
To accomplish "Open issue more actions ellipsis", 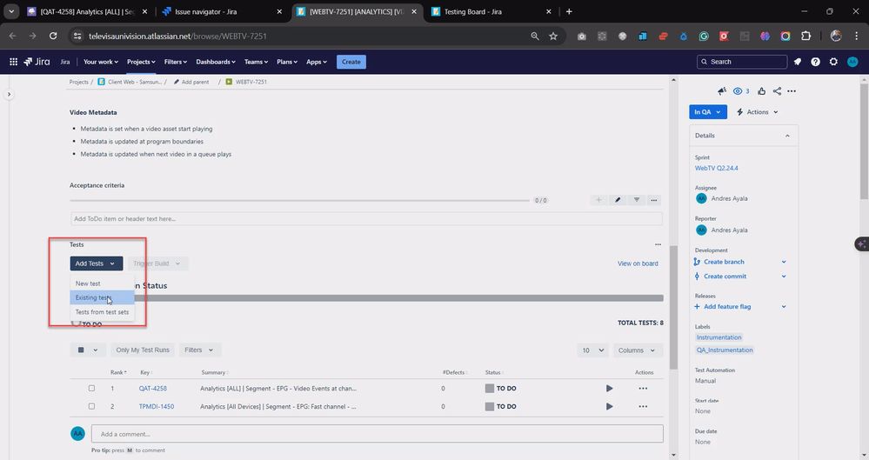I will (x=792, y=91).
